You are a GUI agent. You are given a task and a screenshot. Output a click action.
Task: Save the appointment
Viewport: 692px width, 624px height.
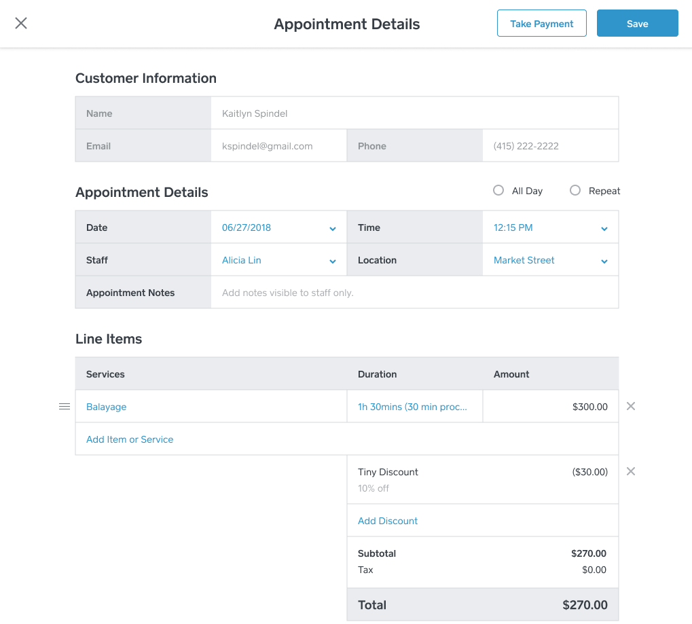(x=637, y=24)
